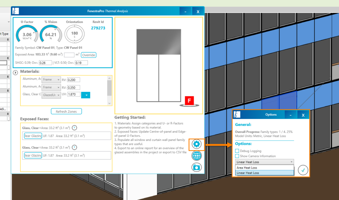
Task: Confirm options with the checkmark button
Action: click(x=303, y=170)
